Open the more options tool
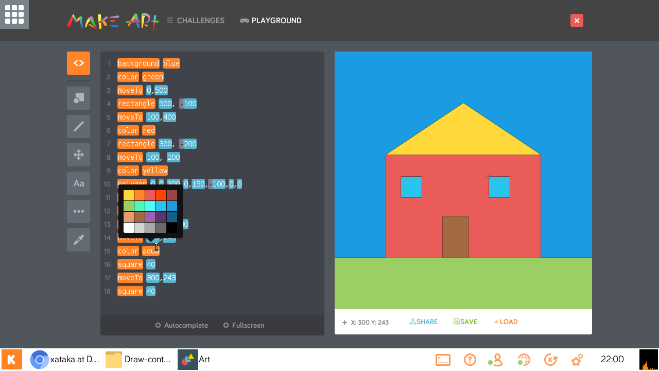The width and height of the screenshot is (659, 371). (x=78, y=211)
